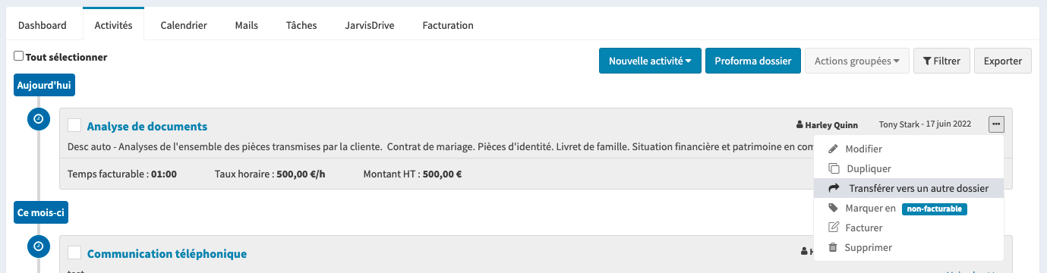Click the three-dots menu icon on Analyse de documents
This screenshot has width=1047, height=273.
click(996, 124)
